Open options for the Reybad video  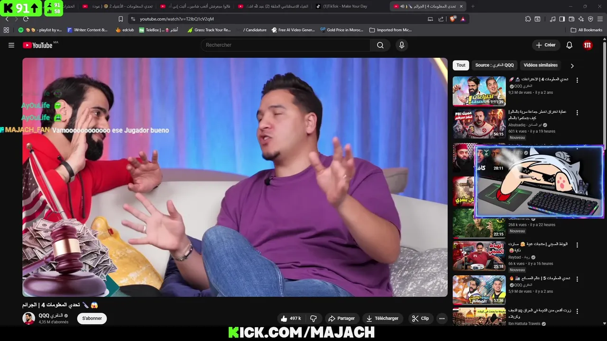[x=577, y=245]
